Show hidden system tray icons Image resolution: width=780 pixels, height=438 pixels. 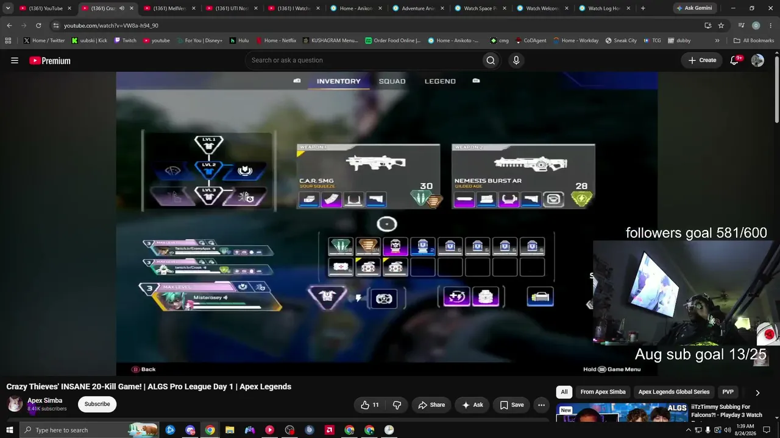coord(689,430)
